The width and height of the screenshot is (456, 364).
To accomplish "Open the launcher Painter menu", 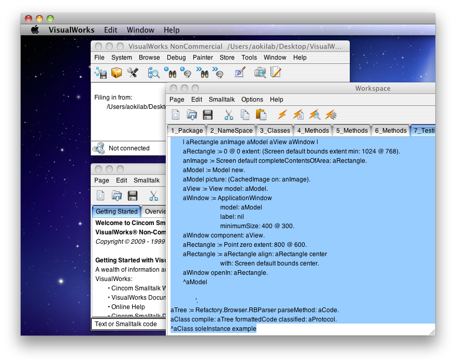I will point(203,58).
